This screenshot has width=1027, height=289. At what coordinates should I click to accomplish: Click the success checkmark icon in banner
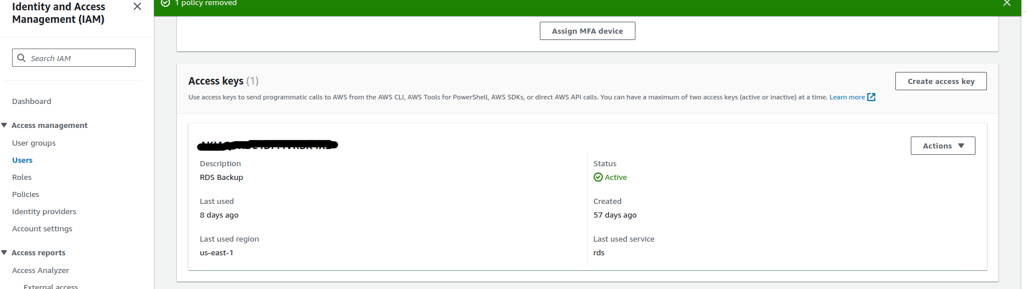[x=165, y=3]
